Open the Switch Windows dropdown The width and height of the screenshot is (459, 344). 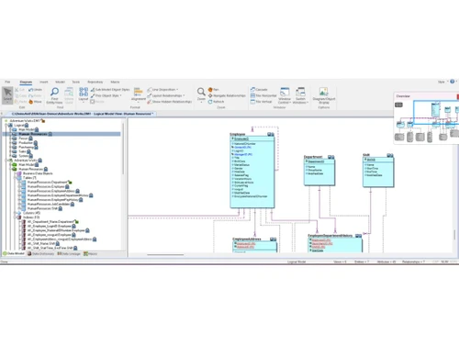[x=300, y=95]
